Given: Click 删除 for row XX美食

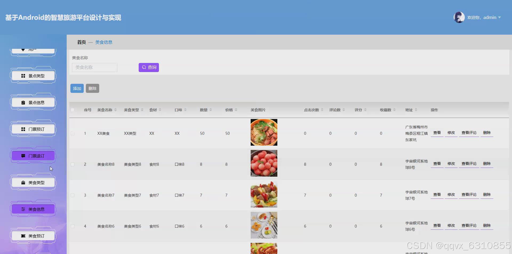Looking at the screenshot, I should 487,133.
